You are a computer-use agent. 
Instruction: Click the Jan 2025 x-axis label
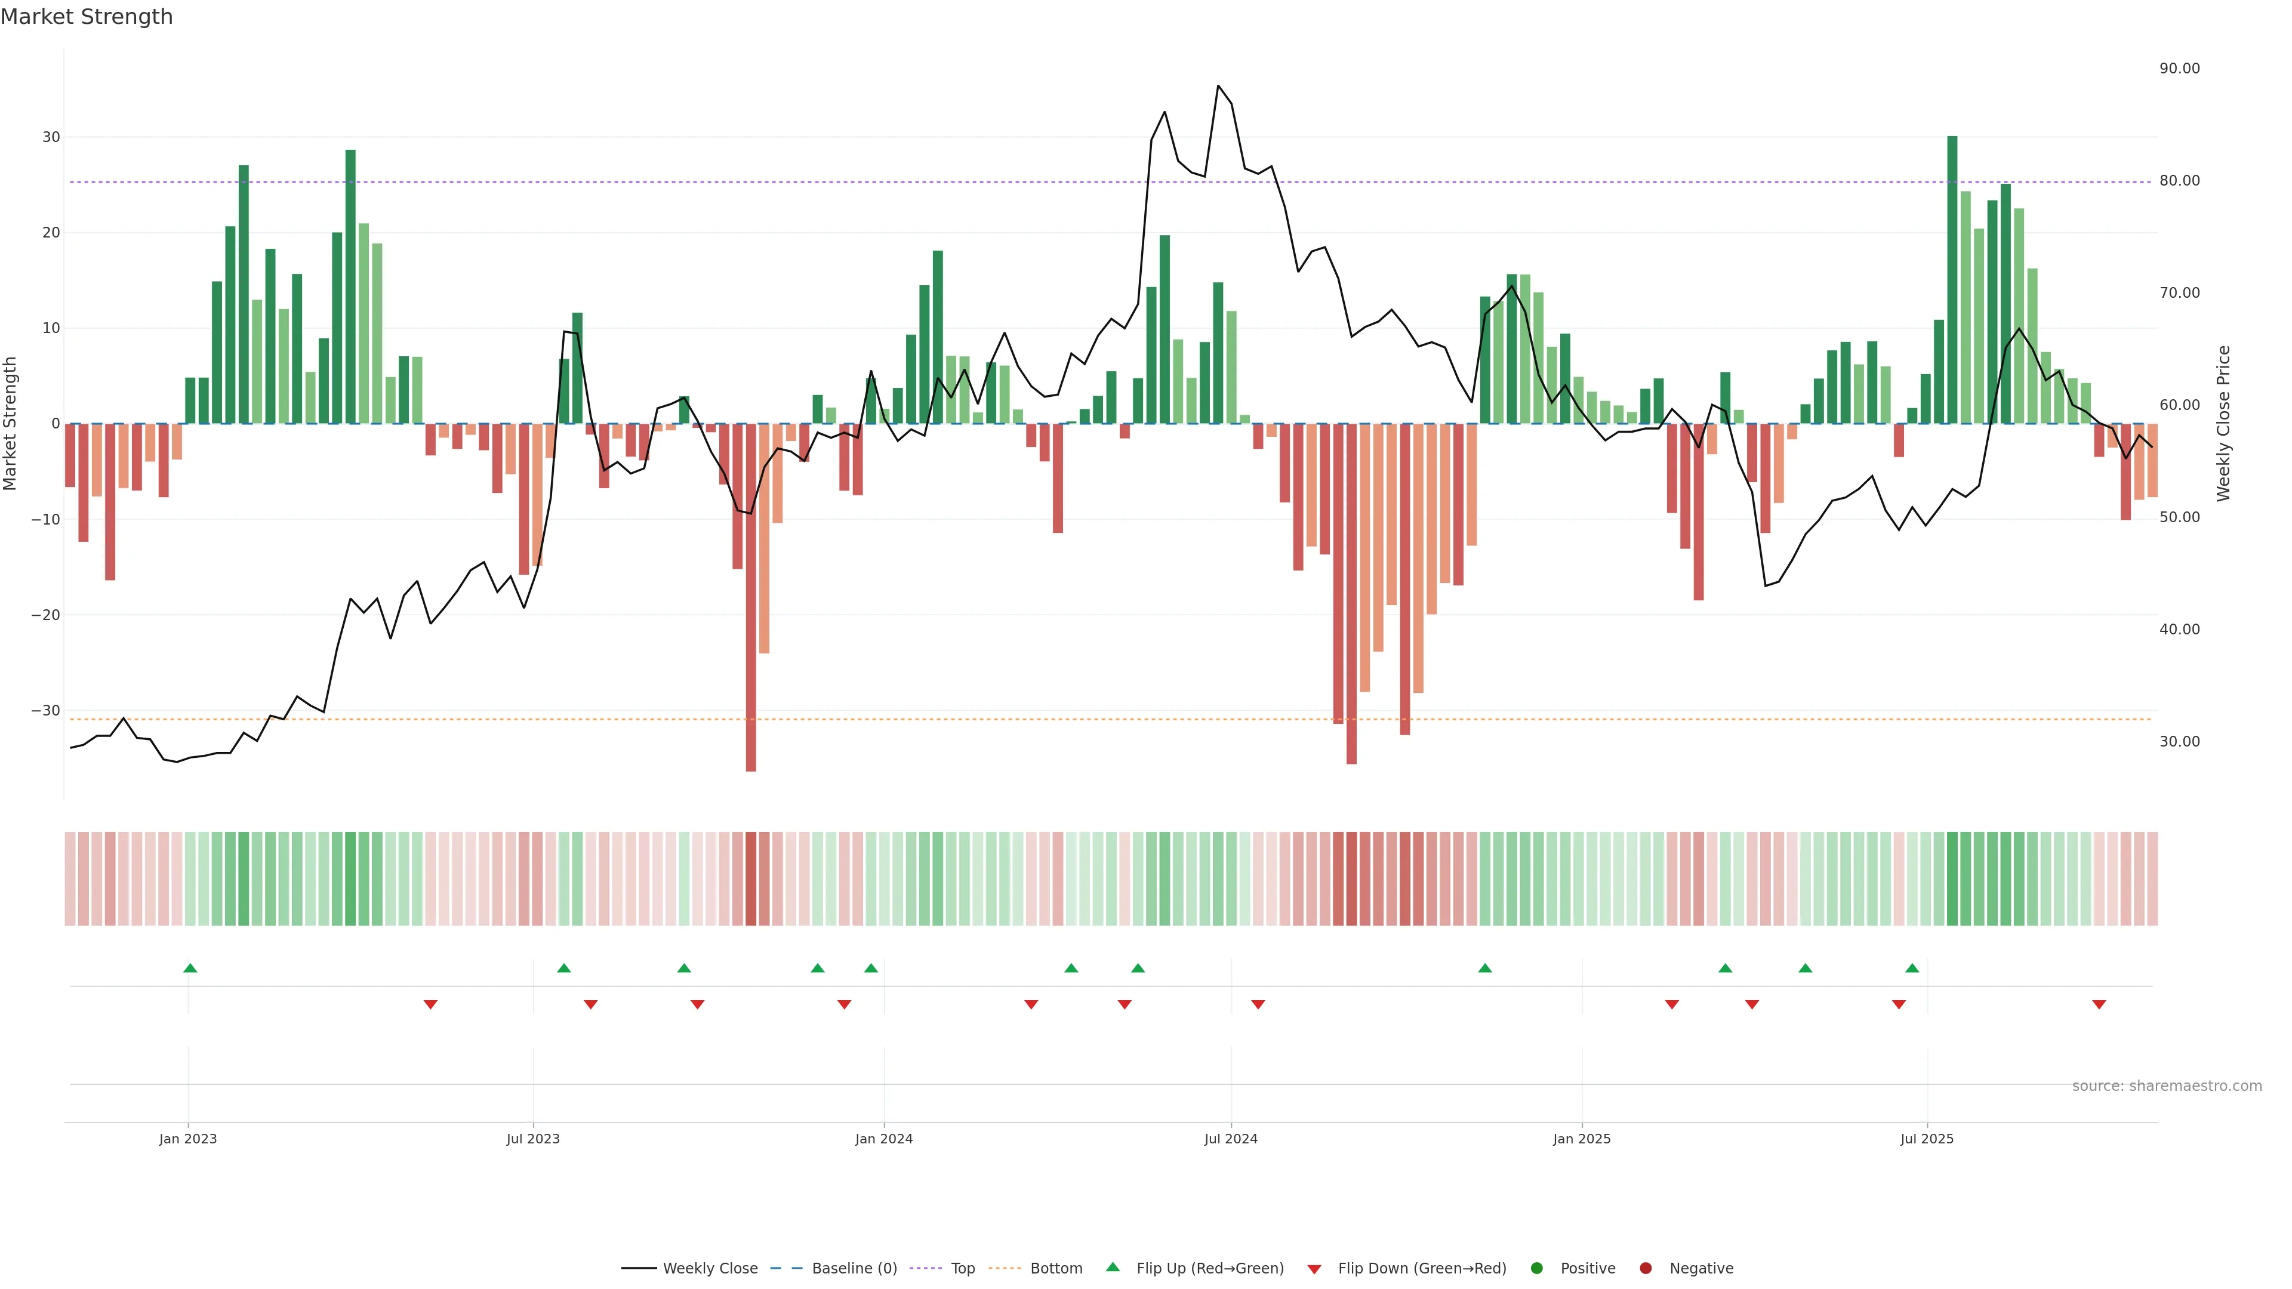(1581, 1139)
